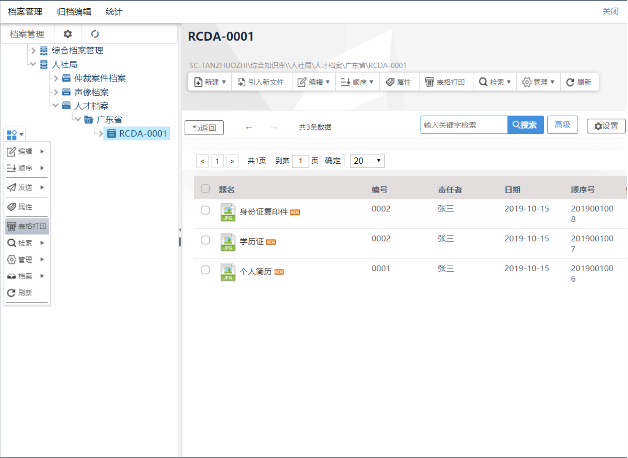Click the gear settings icon in sidebar header
Viewport: 628px width, 458px height.
click(68, 34)
